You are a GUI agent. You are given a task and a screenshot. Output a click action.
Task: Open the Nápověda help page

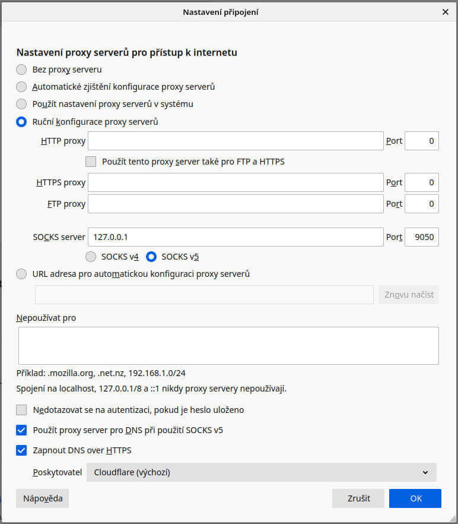pyautogui.click(x=42, y=498)
